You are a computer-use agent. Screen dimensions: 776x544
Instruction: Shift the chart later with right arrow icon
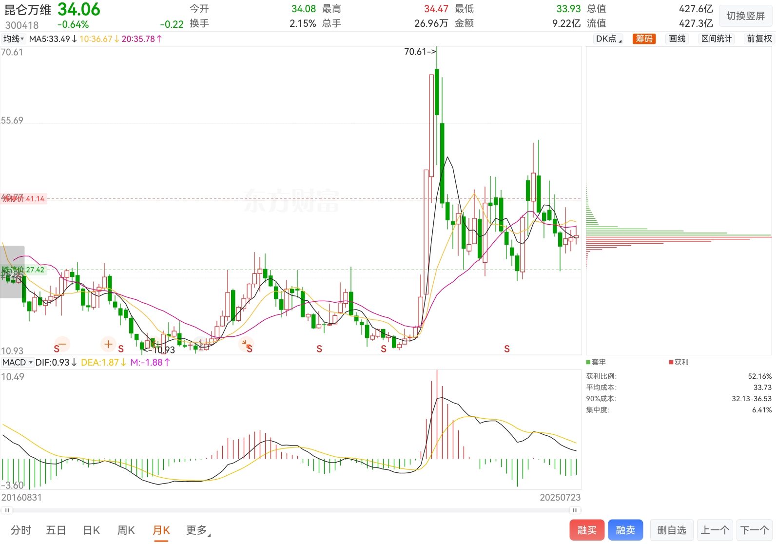pyautogui.click(x=200, y=344)
